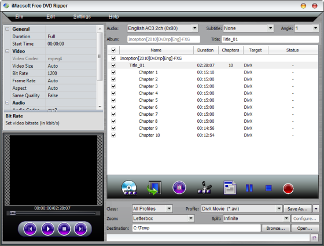
Task: Click the settings panel scrollbar thumb
Action: pos(100,56)
